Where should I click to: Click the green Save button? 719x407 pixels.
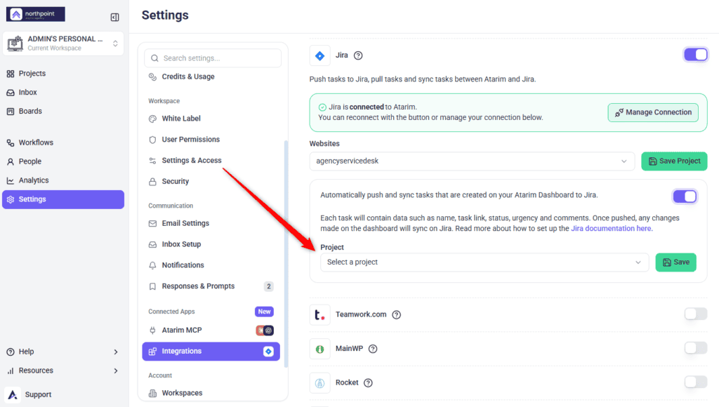[x=676, y=262]
